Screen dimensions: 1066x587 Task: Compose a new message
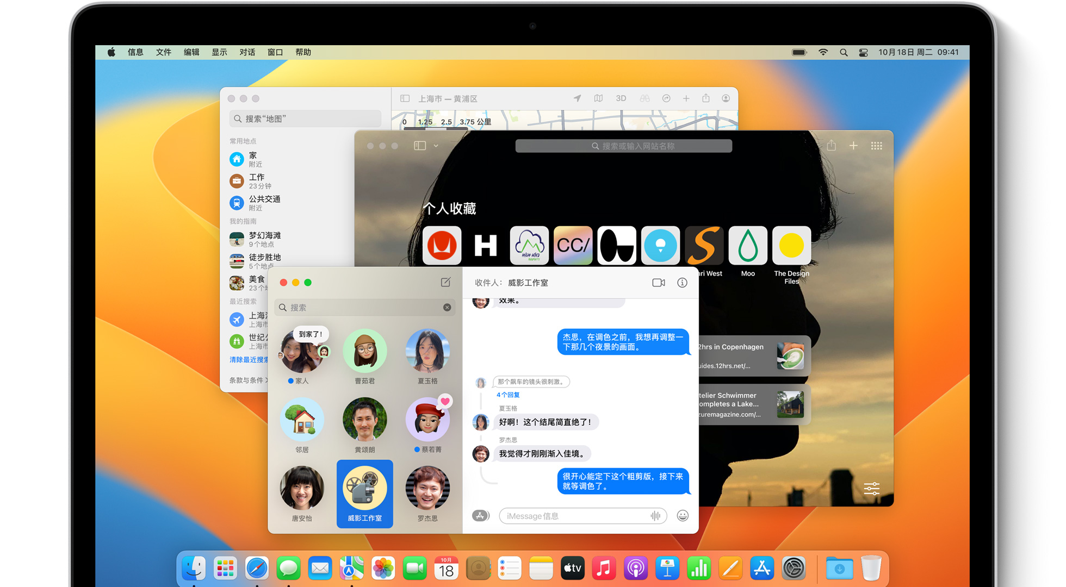(x=445, y=282)
